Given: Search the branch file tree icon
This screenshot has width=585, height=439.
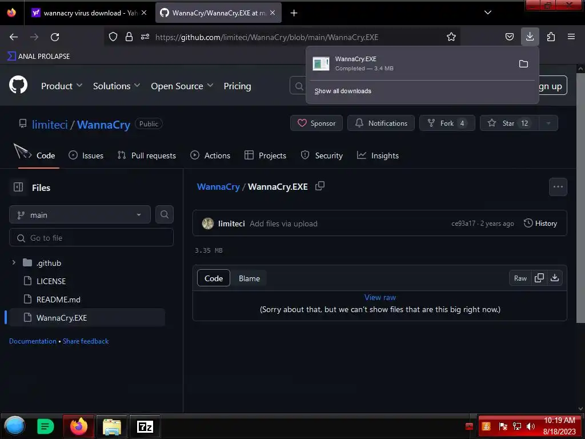Looking at the screenshot, I should pos(164,214).
